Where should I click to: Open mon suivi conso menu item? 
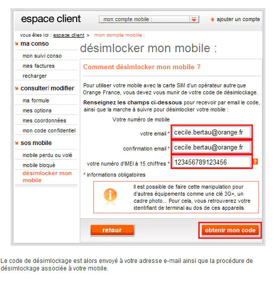42,56
